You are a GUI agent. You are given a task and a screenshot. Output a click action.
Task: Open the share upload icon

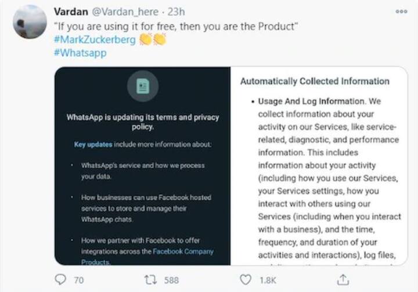coord(343,280)
